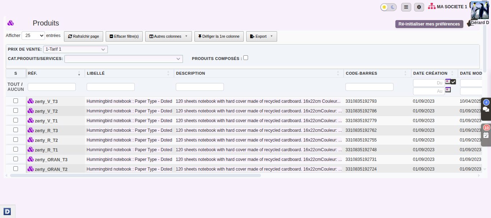Sort by the CODE-BARRES column header

tap(377, 73)
